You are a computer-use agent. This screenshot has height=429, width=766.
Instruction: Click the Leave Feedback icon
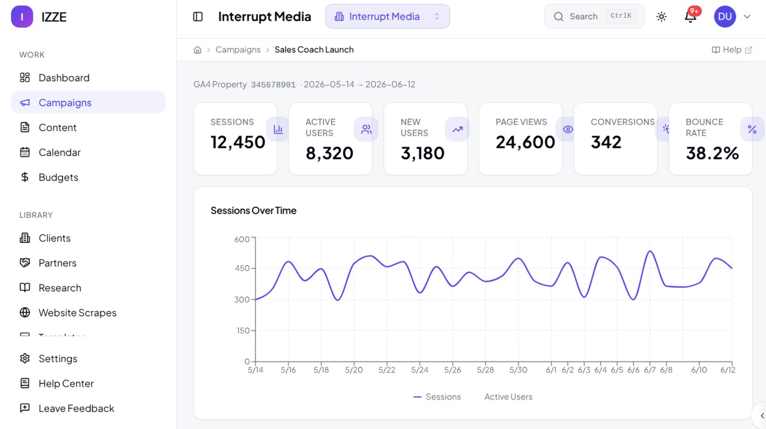(x=25, y=408)
